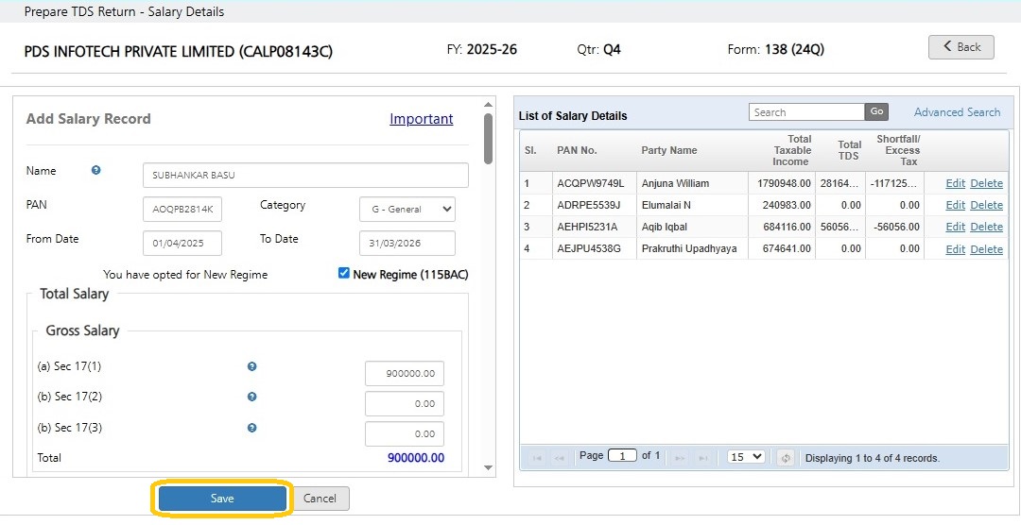Viewport: 1021px width, 525px height.
Task: Open help icon for Sec 17(1)
Action: (252, 366)
